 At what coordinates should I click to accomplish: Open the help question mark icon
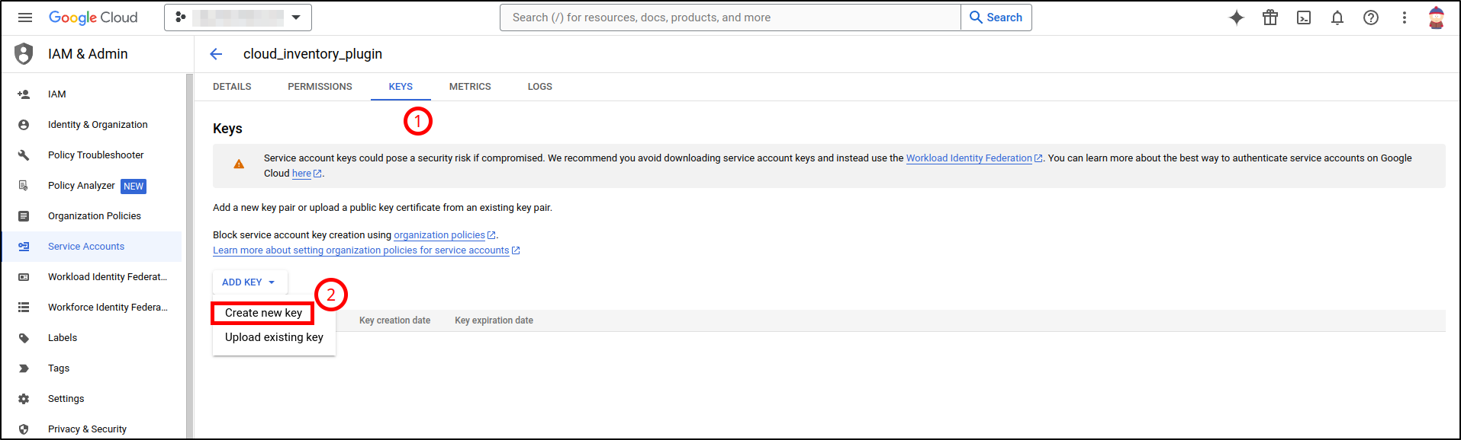(x=1370, y=18)
